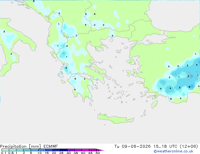Click the value "6" on the Turkey map
Screen dimensions: 200x154
189,87
